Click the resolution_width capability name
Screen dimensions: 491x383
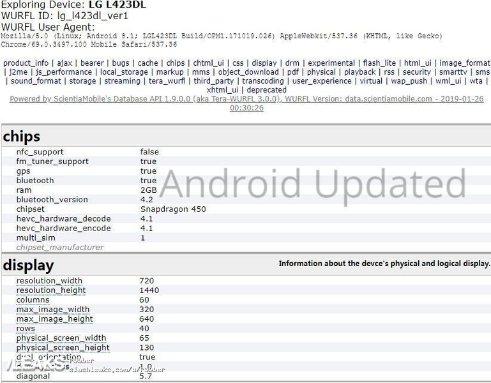click(49, 281)
